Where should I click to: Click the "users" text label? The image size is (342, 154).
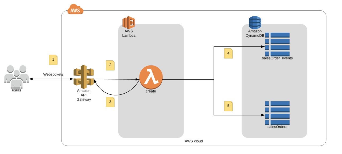point(17,90)
